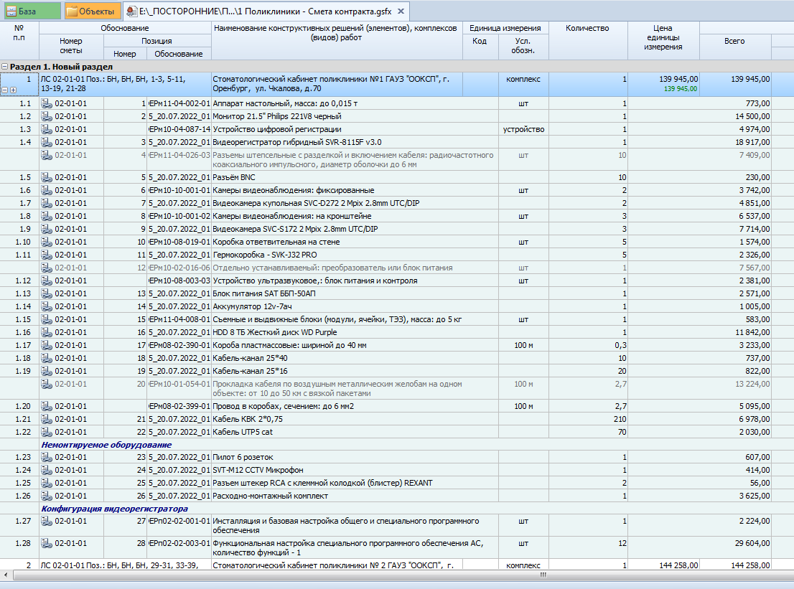
Task: Collapse row 1 with the minus button
Action: click(5, 90)
